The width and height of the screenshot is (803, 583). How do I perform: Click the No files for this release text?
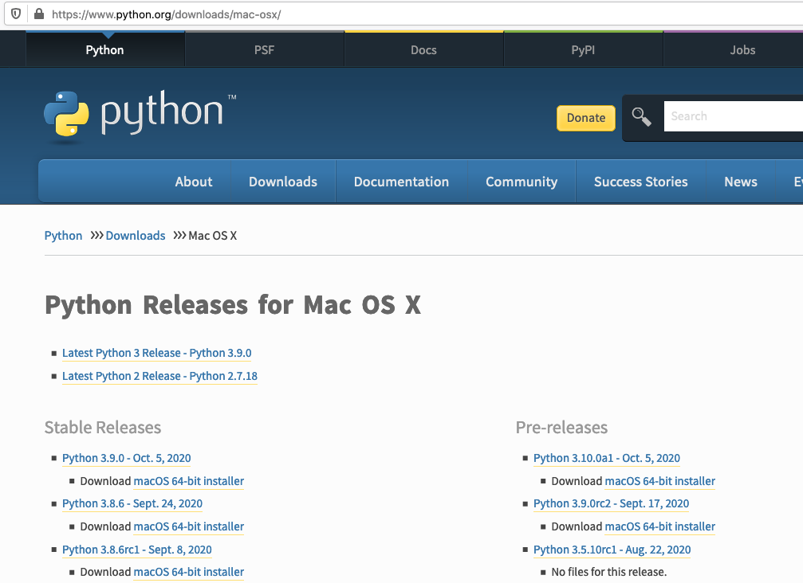(609, 573)
